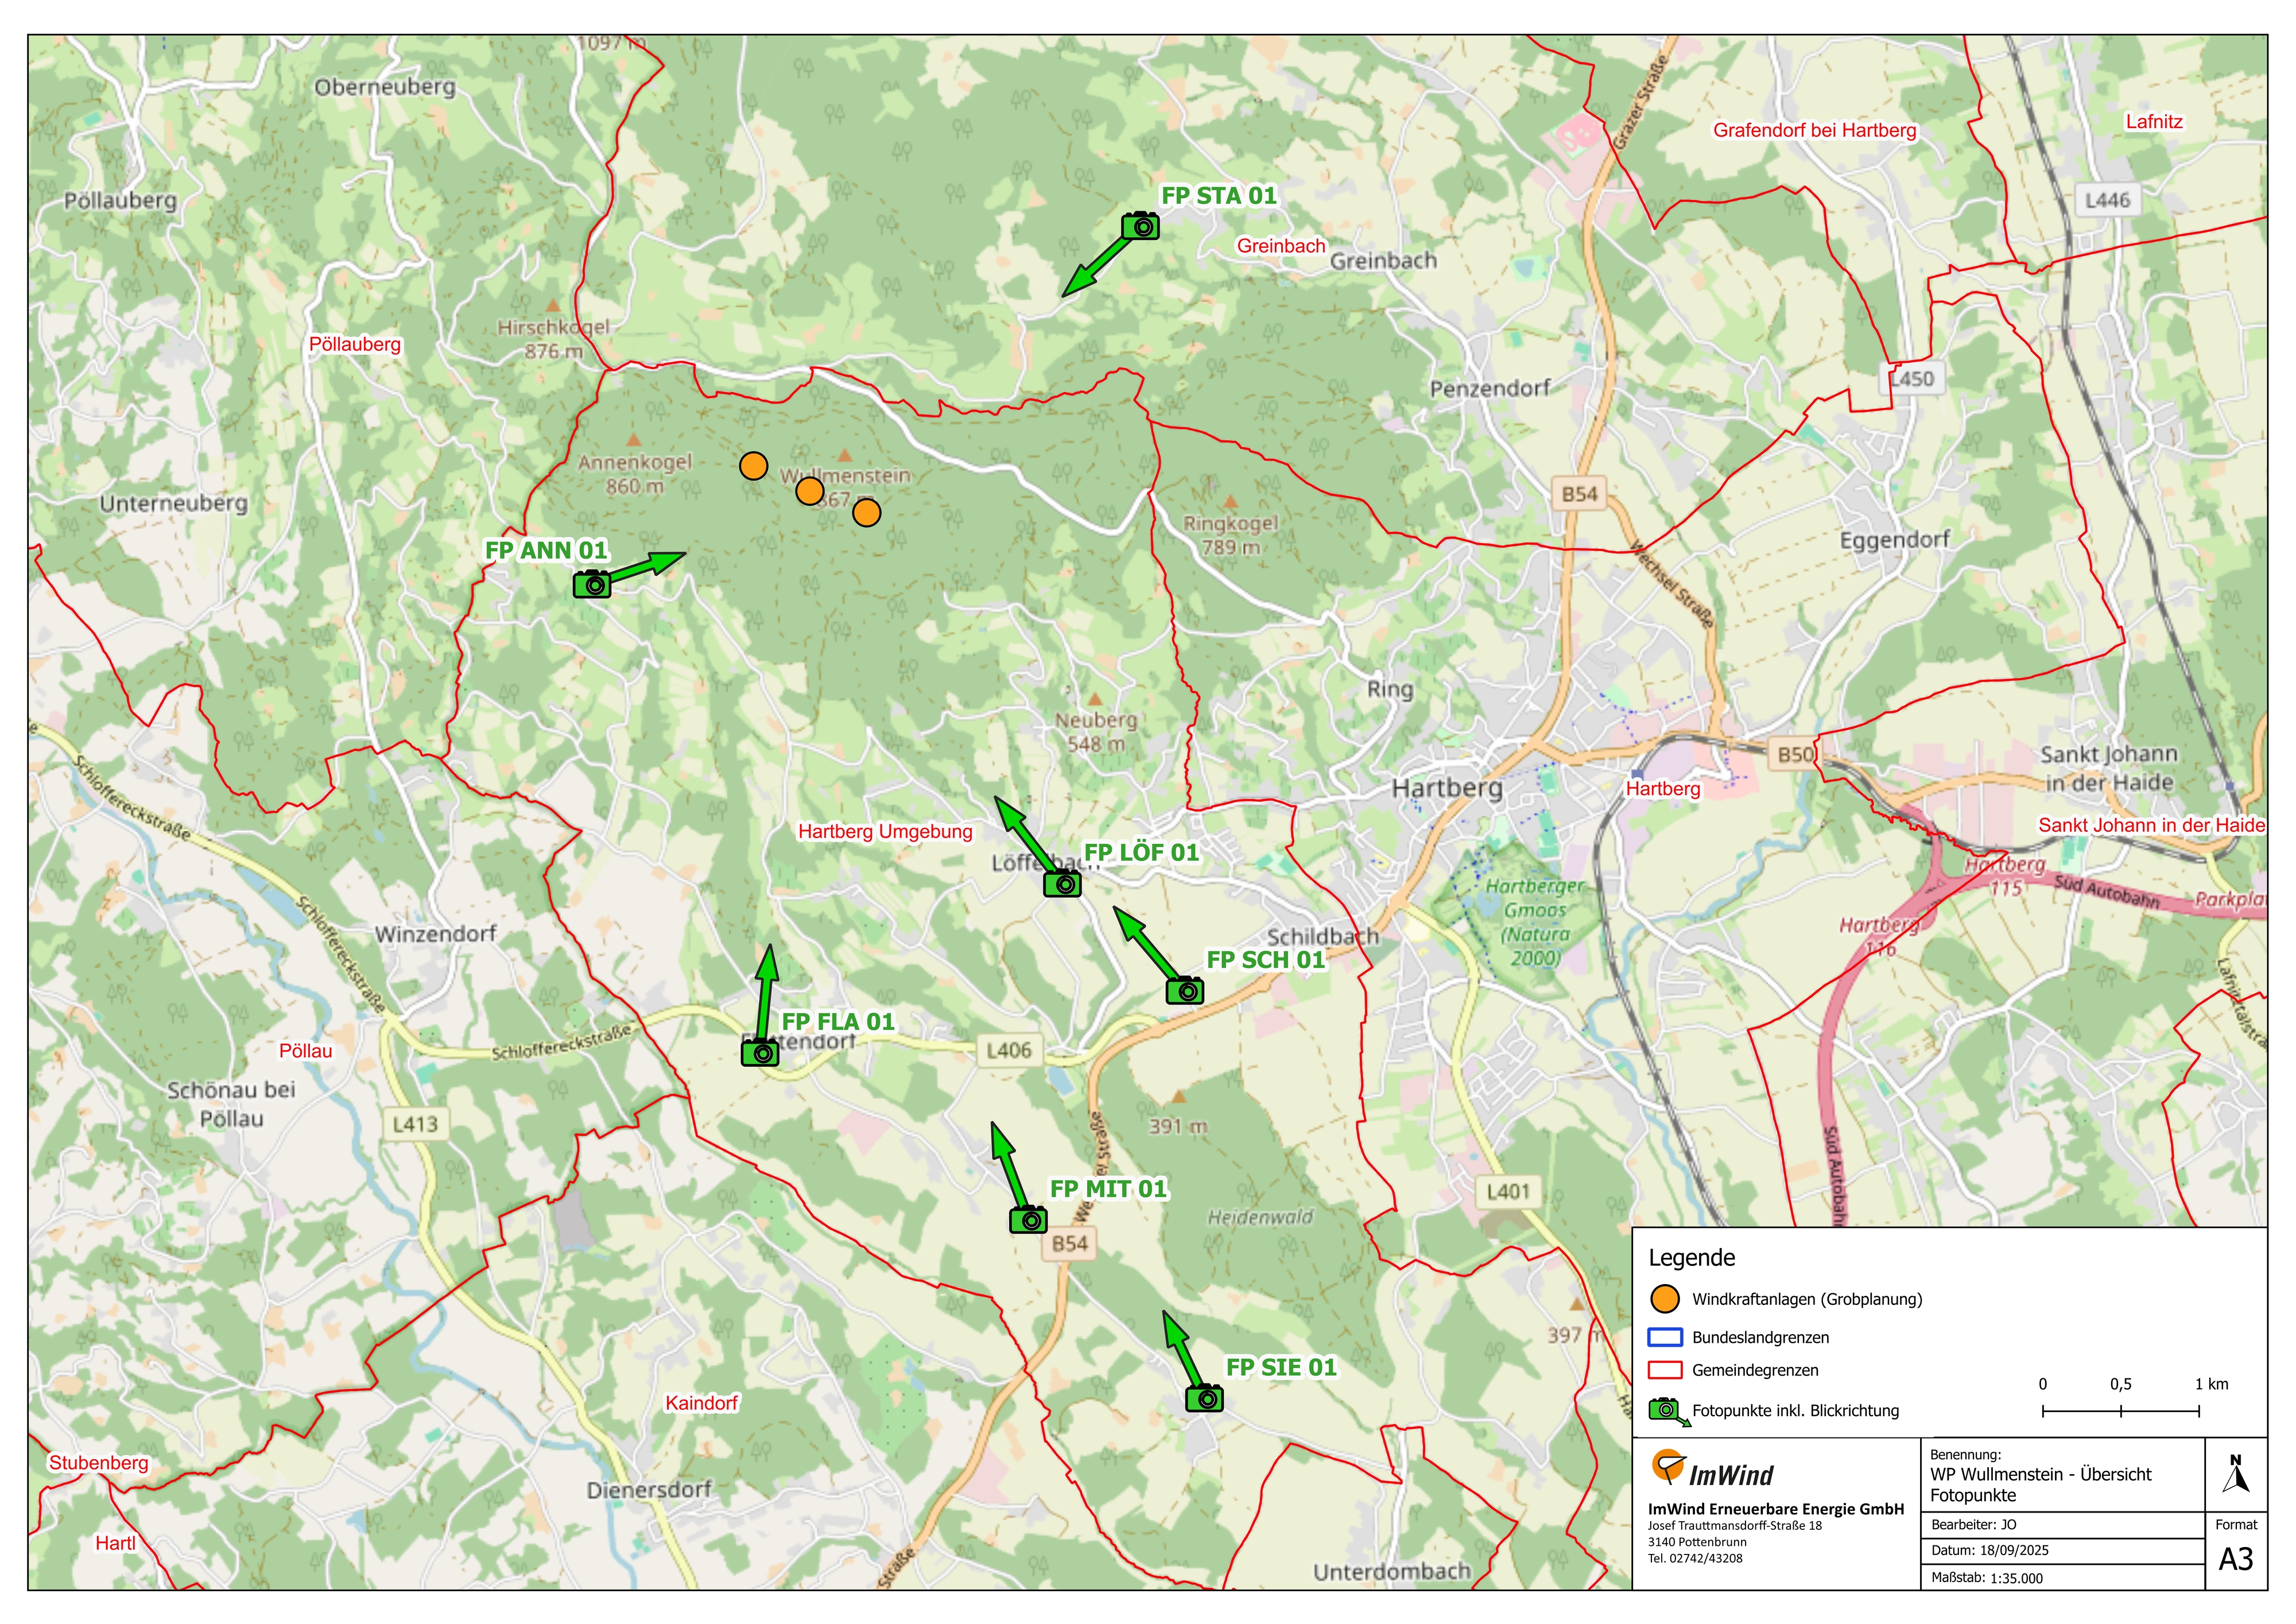2296x1624 pixels.
Task: Click the scale bar
Action: point(2120,1411)
